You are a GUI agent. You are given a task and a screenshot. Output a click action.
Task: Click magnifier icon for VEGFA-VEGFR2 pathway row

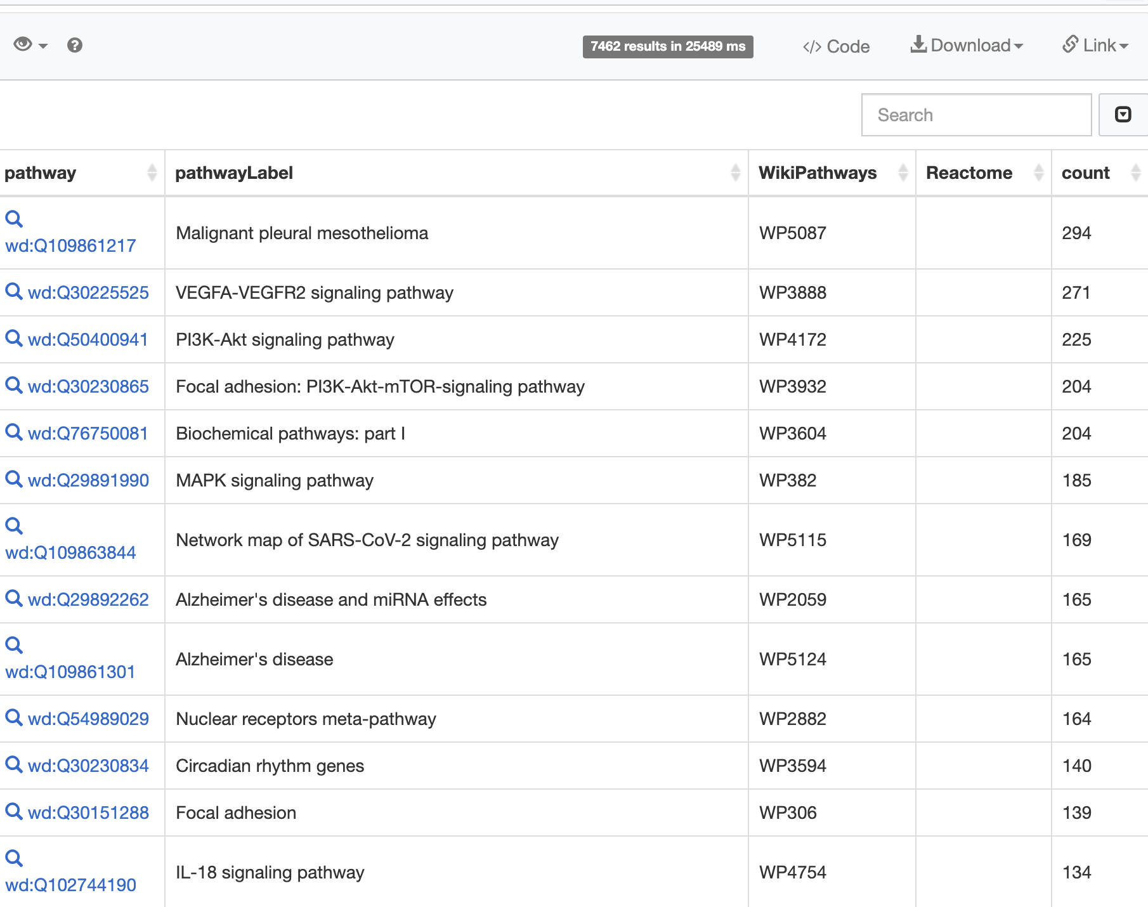pyautogui.click(x=14, y=292)
